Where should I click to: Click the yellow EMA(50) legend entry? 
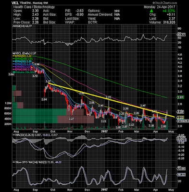(23, 56)
